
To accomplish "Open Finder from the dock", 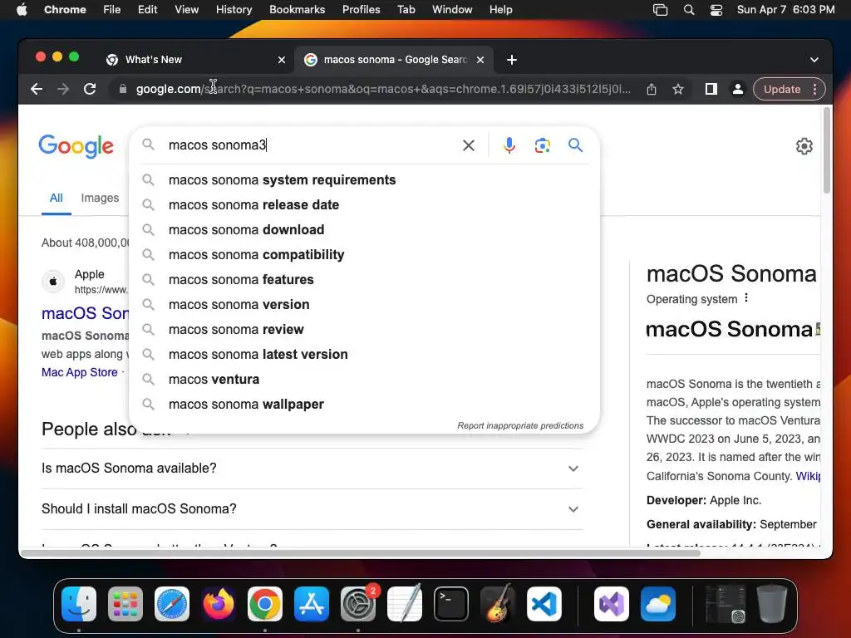I will [x=79, y=604].
